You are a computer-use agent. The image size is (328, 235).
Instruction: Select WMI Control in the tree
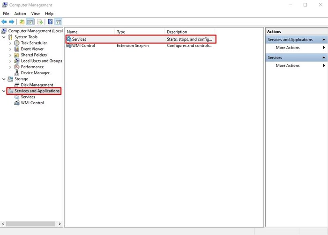(x=32, y=103)
